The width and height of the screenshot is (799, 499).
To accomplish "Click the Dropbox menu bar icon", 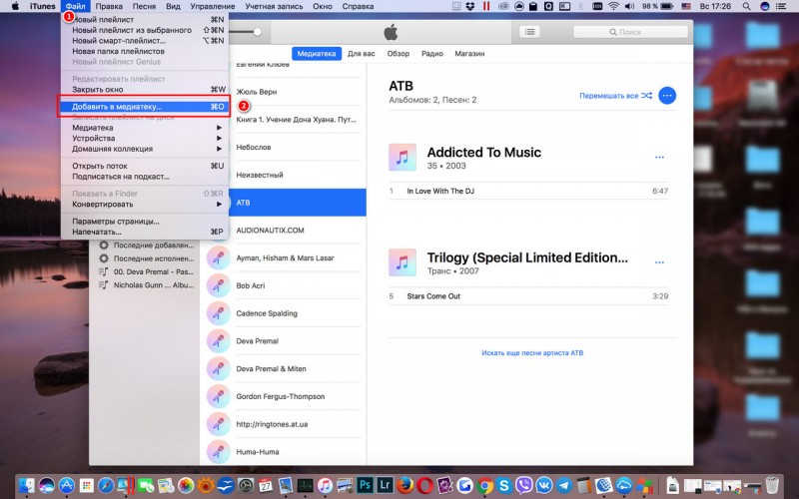I will coord(470,6).
